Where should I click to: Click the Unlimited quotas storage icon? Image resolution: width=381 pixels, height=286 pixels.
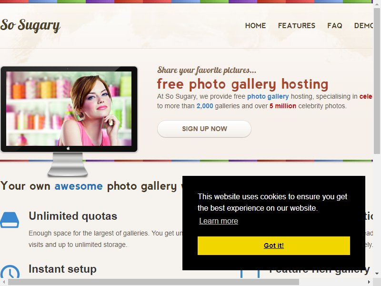(x=10, y=220)
